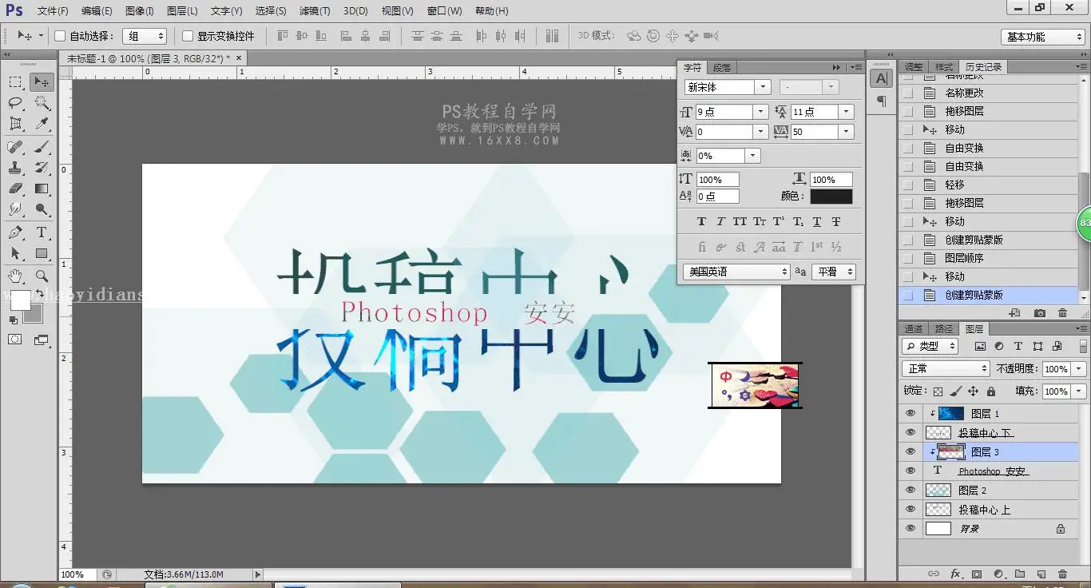Hide the 投稿中心 上 layer
1091x588 pixels.
910,509
